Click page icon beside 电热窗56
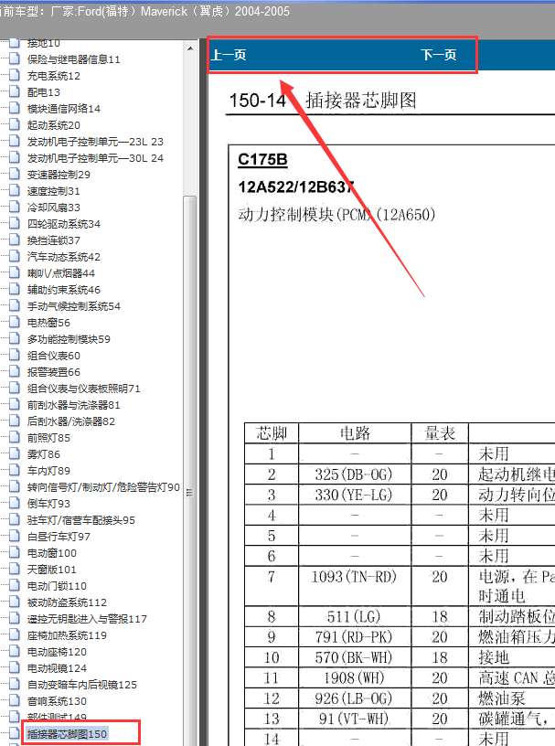555x746 pixels. click(15, 322)
